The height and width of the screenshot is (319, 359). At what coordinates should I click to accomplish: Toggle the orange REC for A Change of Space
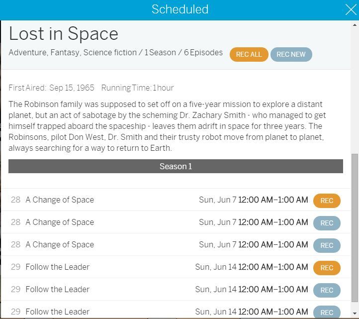pos(327,201)
